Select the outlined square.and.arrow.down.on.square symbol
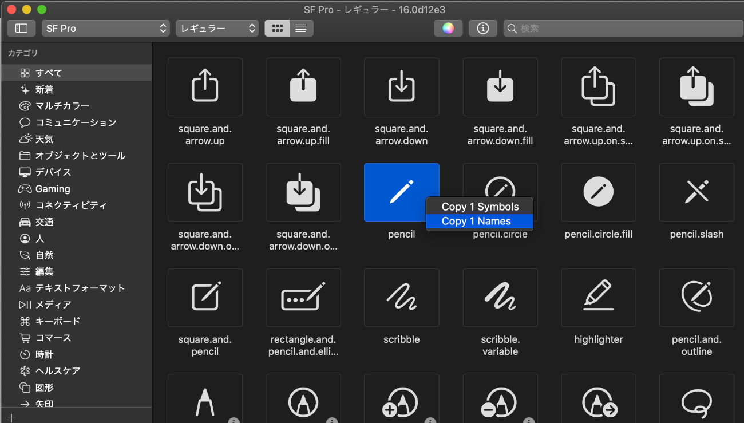Screen dimensions: 744x423 (x=205, y=192)
